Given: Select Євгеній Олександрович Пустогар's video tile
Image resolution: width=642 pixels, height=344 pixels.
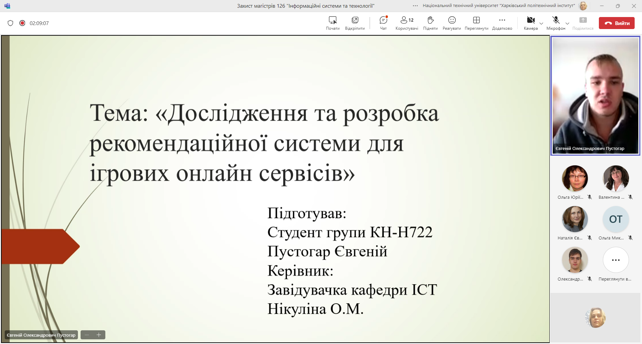Looking at the screenshot, I should (595, 96).
